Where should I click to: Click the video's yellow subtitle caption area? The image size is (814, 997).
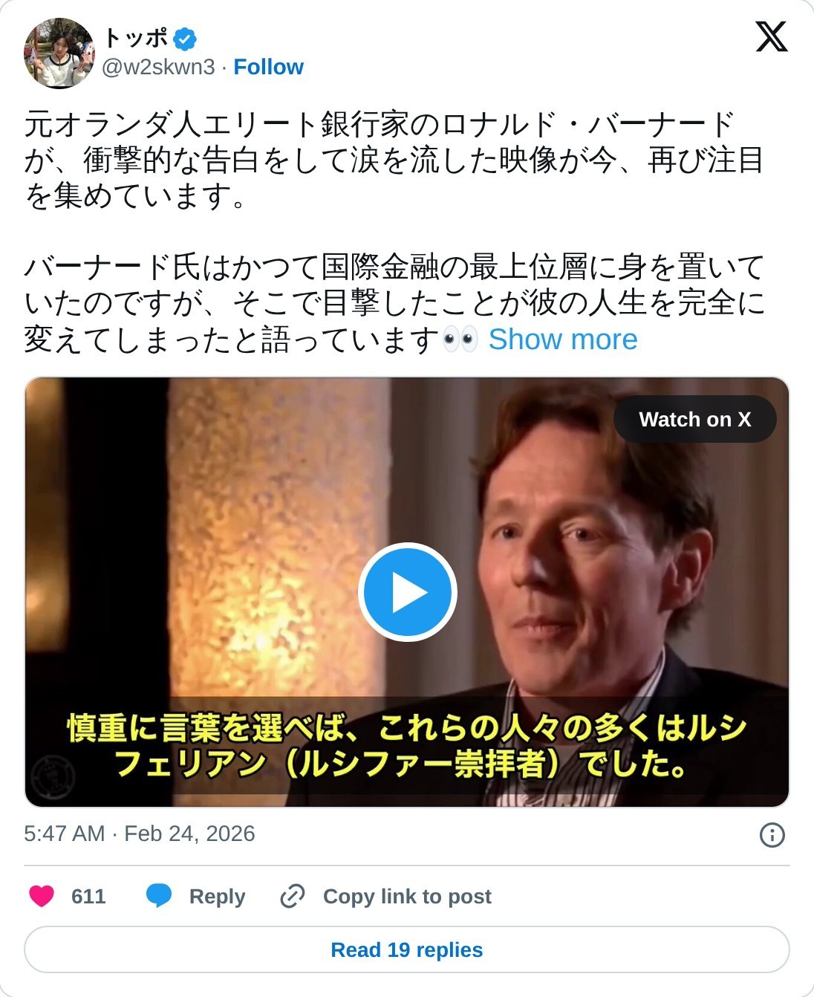click(x=407, y=745)
